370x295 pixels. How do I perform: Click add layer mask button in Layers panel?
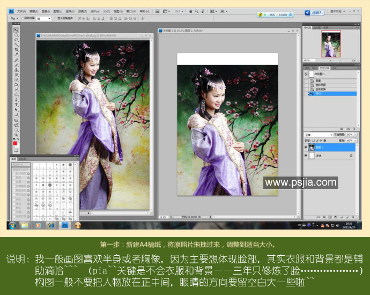(x=330, y=217)
